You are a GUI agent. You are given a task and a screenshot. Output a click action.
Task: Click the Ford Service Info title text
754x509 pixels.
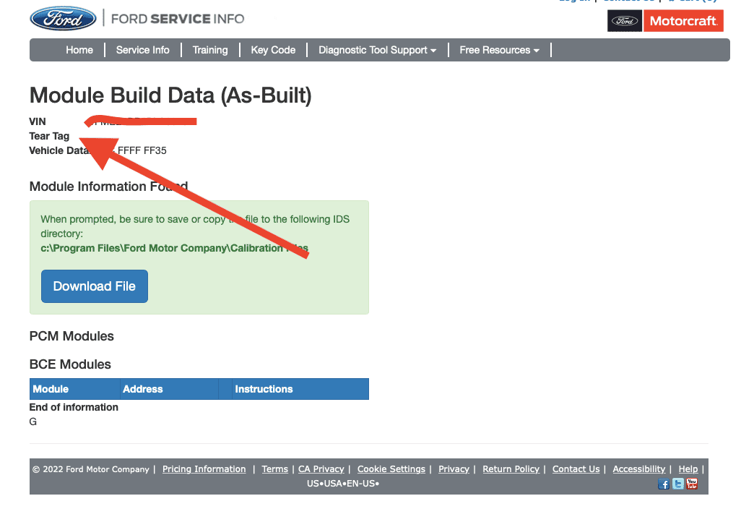[x=178, y=19]
